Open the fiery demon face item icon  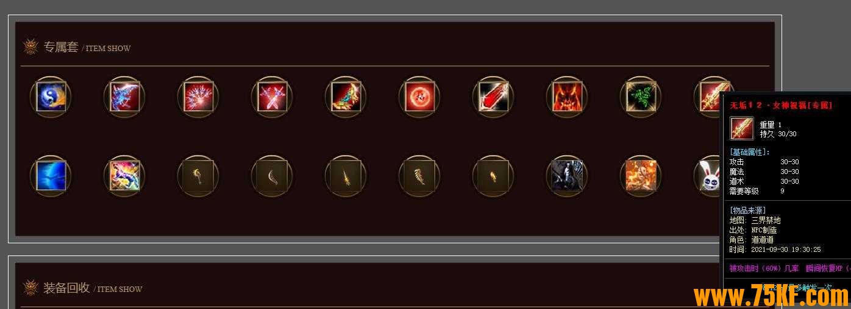567,97
